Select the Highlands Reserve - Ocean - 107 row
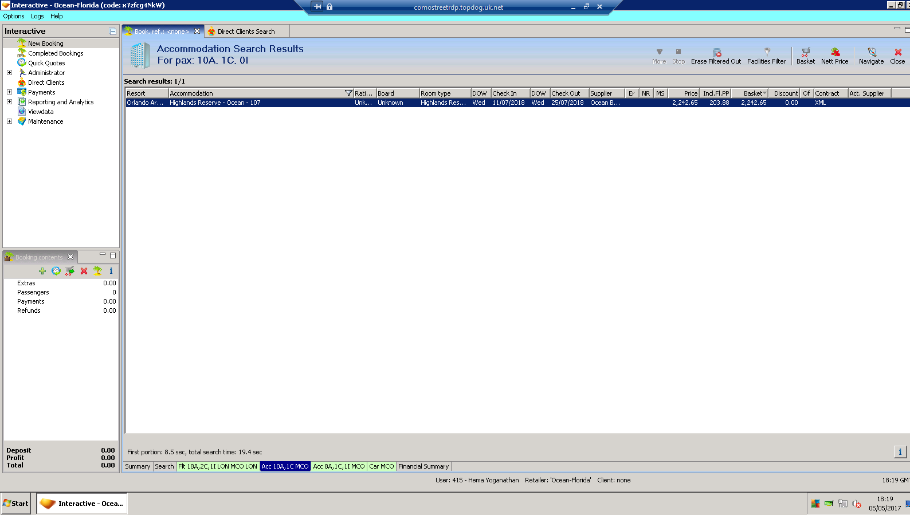The image size is (910, 515). tap(517, 103)
